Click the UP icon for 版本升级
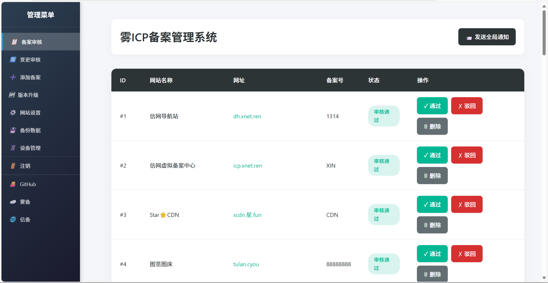548x283 pixels. pyautogui.click(x=12, y=95)
